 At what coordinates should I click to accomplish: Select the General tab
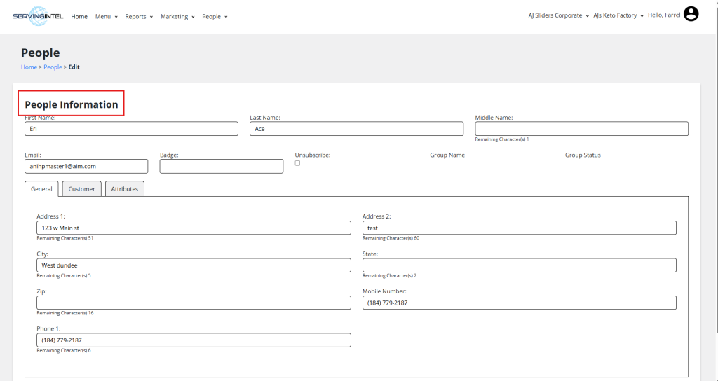pyautogui.click(x=41, y=189)
